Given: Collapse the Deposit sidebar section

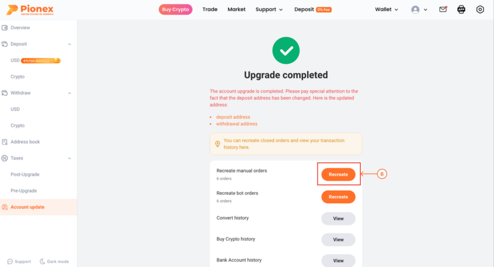Looking at the screenshot, I should pos(69,44).
